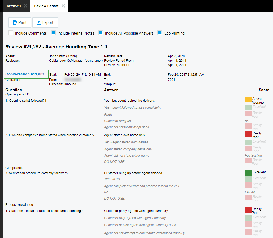
Task: Click red Really Poor swatch for question 4
Action: pos(248,210)
